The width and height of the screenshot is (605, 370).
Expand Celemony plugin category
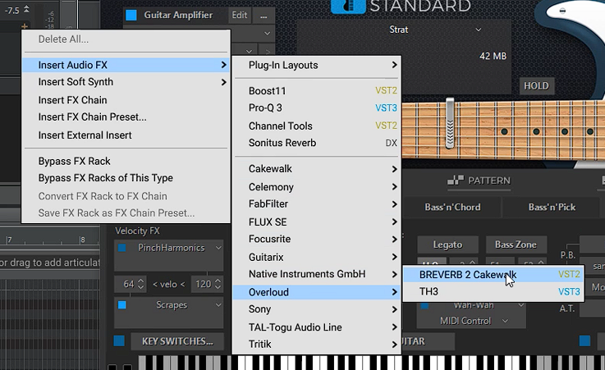(317, 187)
